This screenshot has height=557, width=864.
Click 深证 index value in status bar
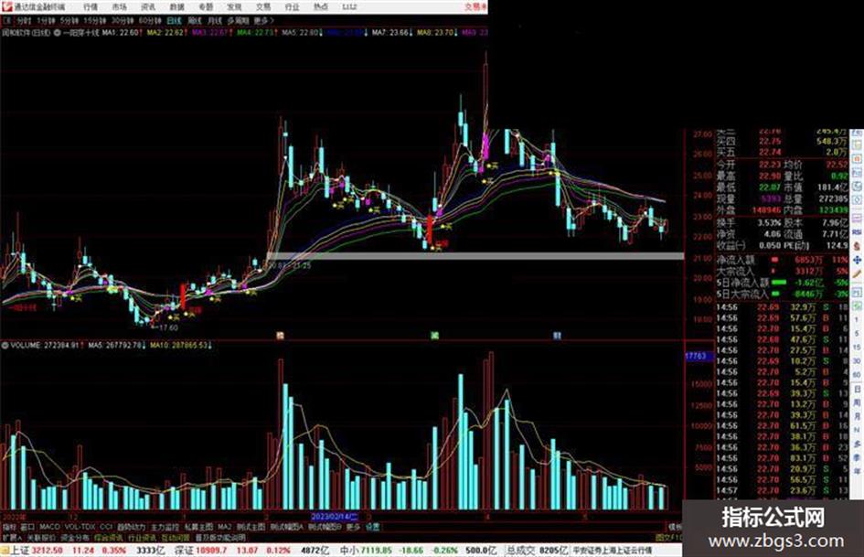click(200, 551)
